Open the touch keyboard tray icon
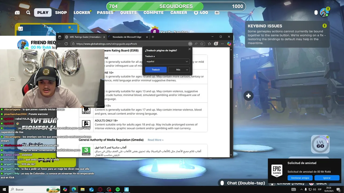This screenshot has height=193, width=344. click(x=294, y=190)
